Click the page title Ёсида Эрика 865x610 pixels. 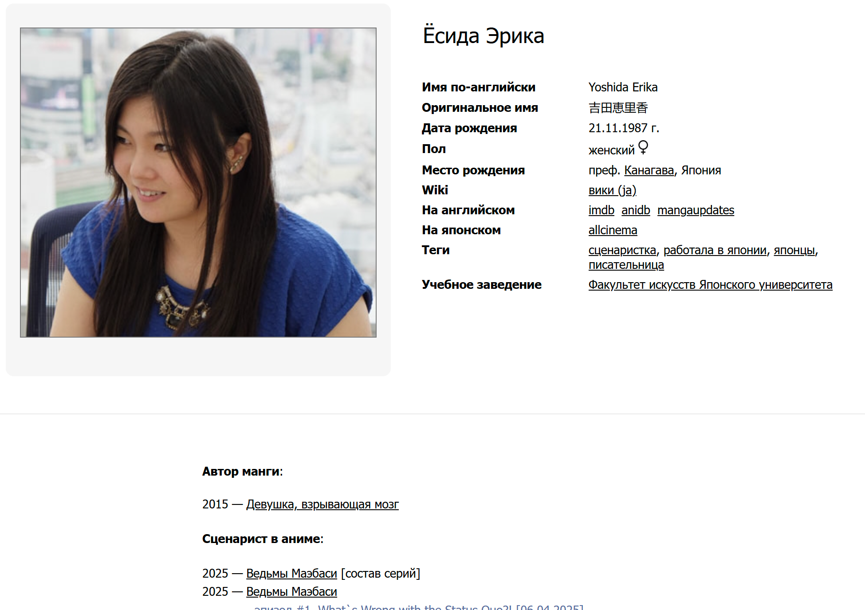click(483, 36)
